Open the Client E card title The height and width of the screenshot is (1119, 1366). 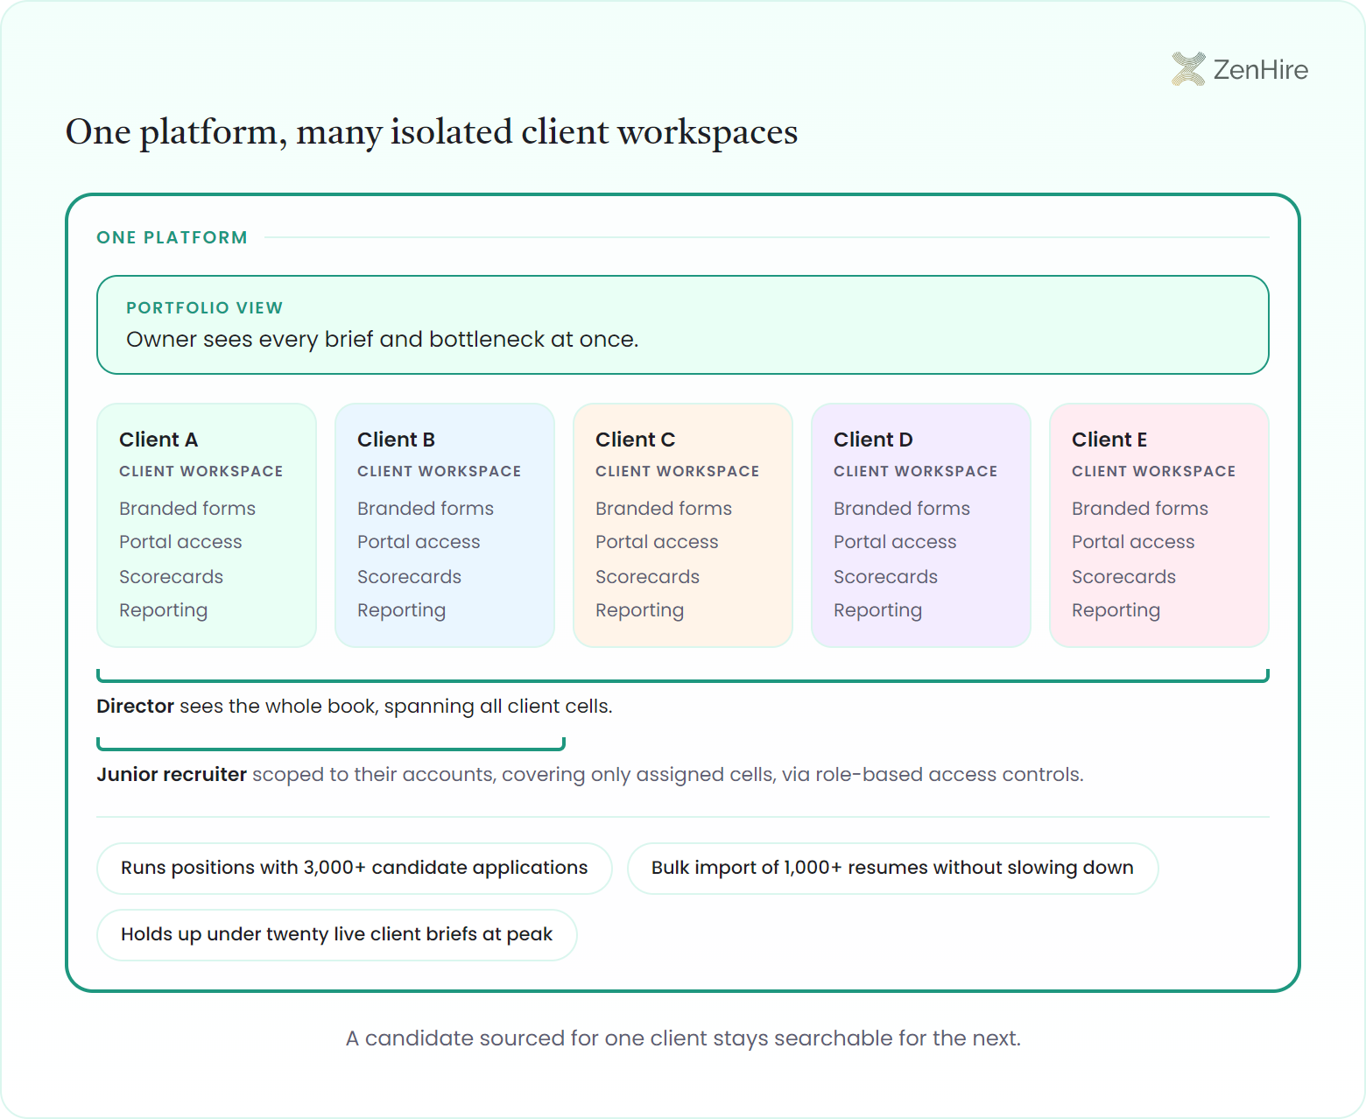coord(1109,440)
